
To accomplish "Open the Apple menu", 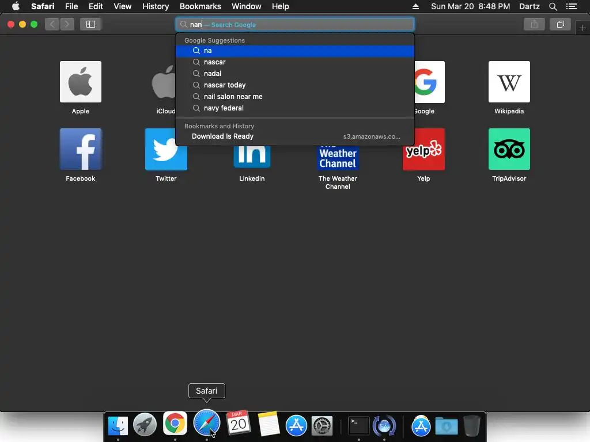I will click(16, 6).
